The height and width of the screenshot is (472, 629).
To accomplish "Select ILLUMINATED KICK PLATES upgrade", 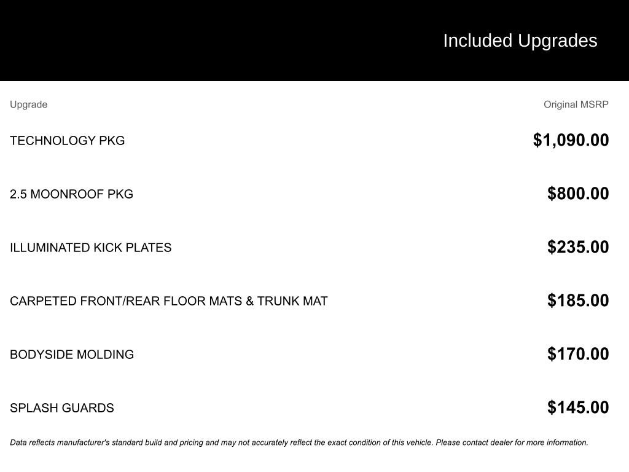I will point(91,248).
